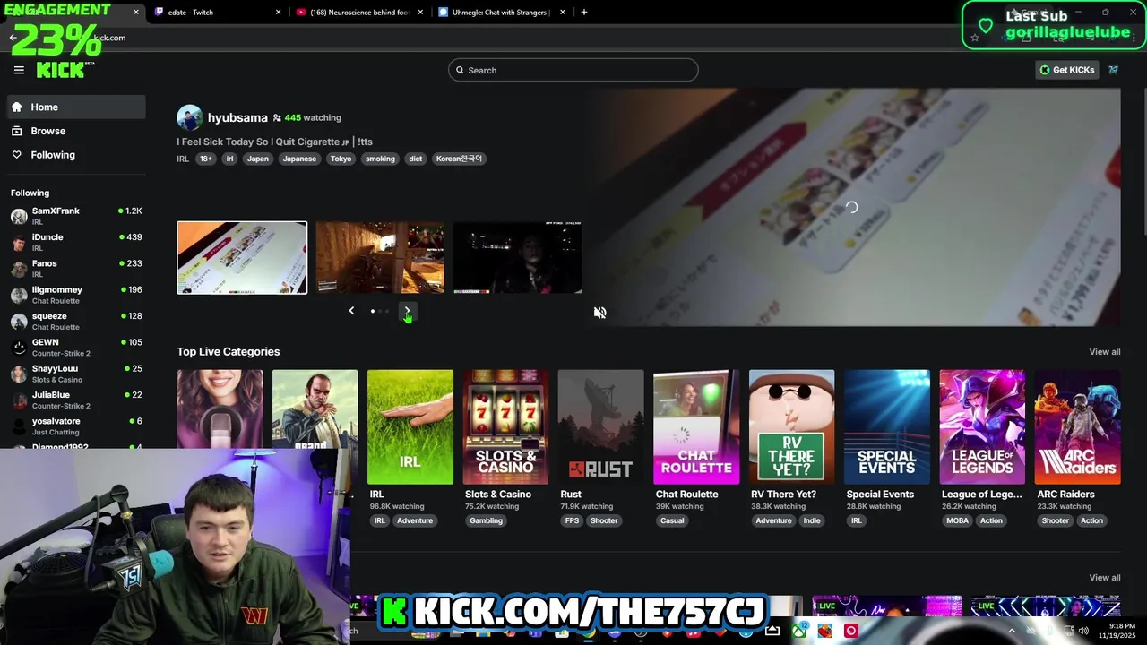Click the MOBA tag under League of Legends
Viewport: 1147px width, 645px height.
pyautogui.click(x=957, y=520)
